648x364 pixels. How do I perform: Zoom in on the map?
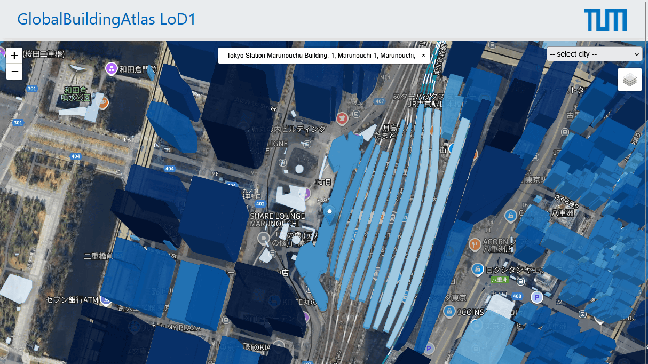14,55
